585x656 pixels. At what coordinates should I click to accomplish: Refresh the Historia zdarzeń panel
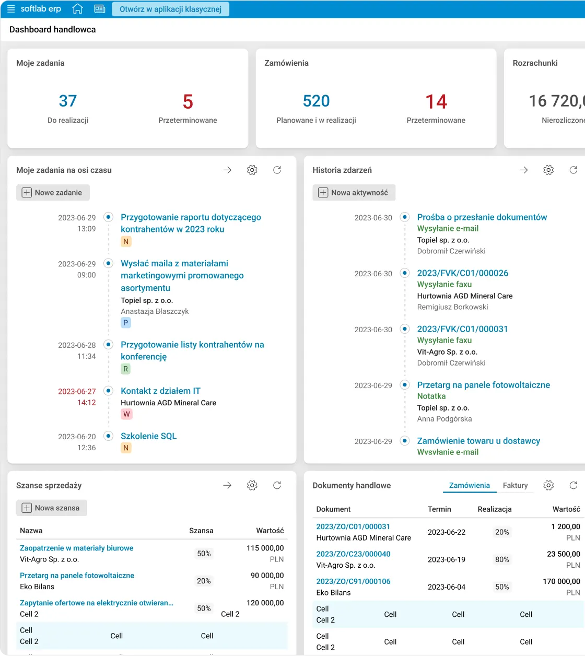[x=574, y=170]
